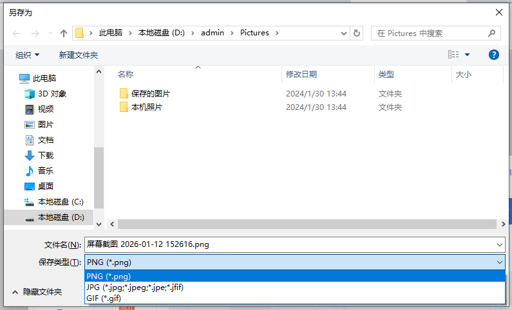Open the 文件名 dropdown arrow
The width and height of the screenshot is (512, 310).
(x=500, y=245)
